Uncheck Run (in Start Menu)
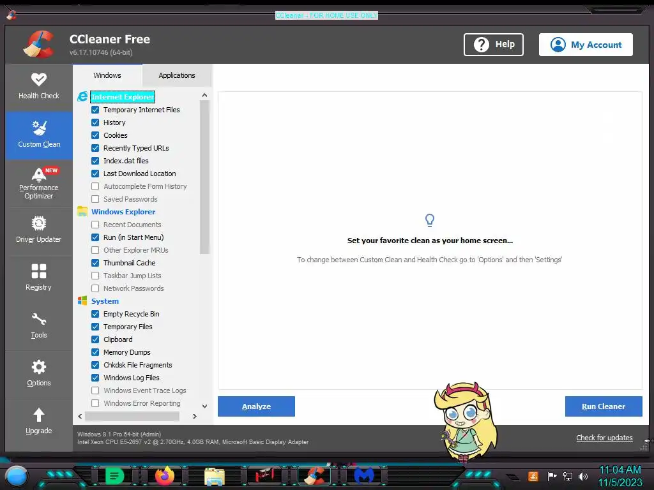Viewport: 654px width, 490px height. [95, 237]
